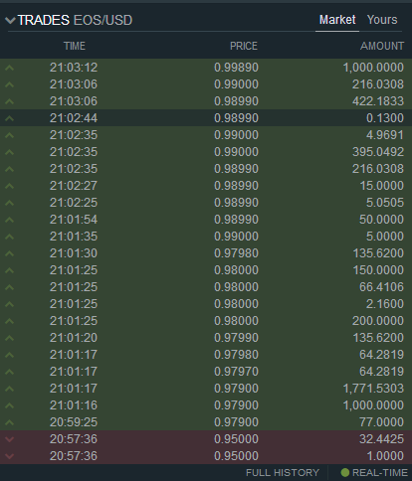Screen dimensions: 412x481
Task: Switch to the Yours trades tab
Action: [382, 20]
